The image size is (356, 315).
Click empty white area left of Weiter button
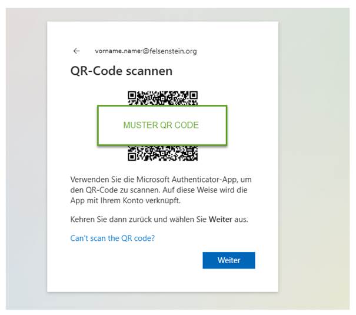[135, 261]
